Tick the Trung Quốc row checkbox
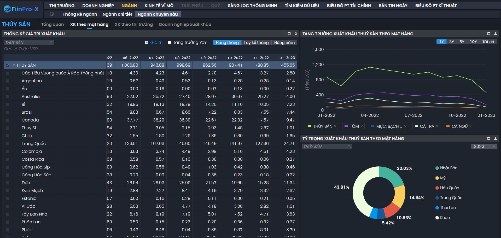This screenshot has height=238, width=501. pyautogui.click(x=8, y=144)
